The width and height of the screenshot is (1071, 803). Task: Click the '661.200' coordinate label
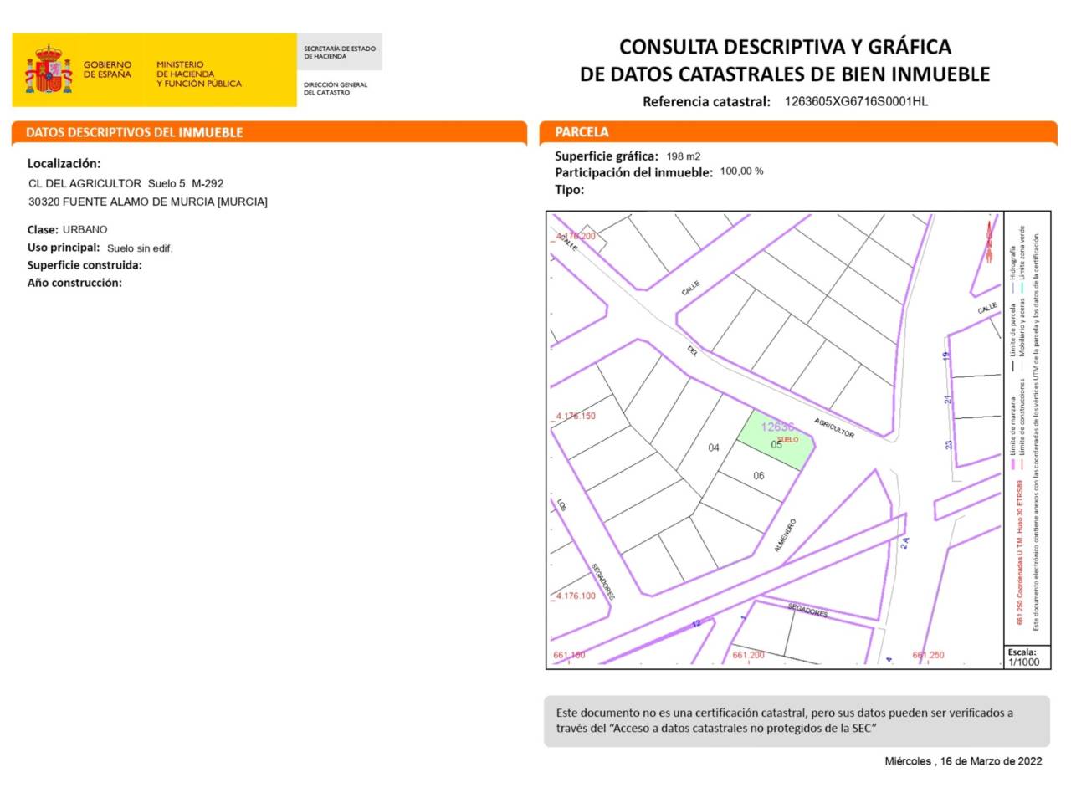(x=748, y=655)
